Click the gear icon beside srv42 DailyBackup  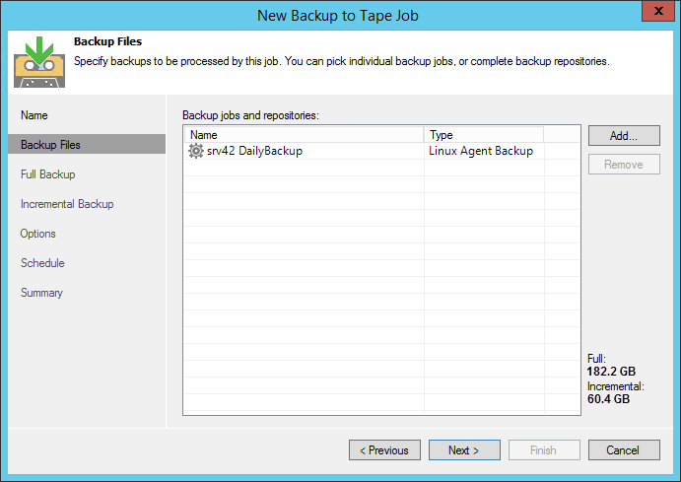click(x=195, y=152)
